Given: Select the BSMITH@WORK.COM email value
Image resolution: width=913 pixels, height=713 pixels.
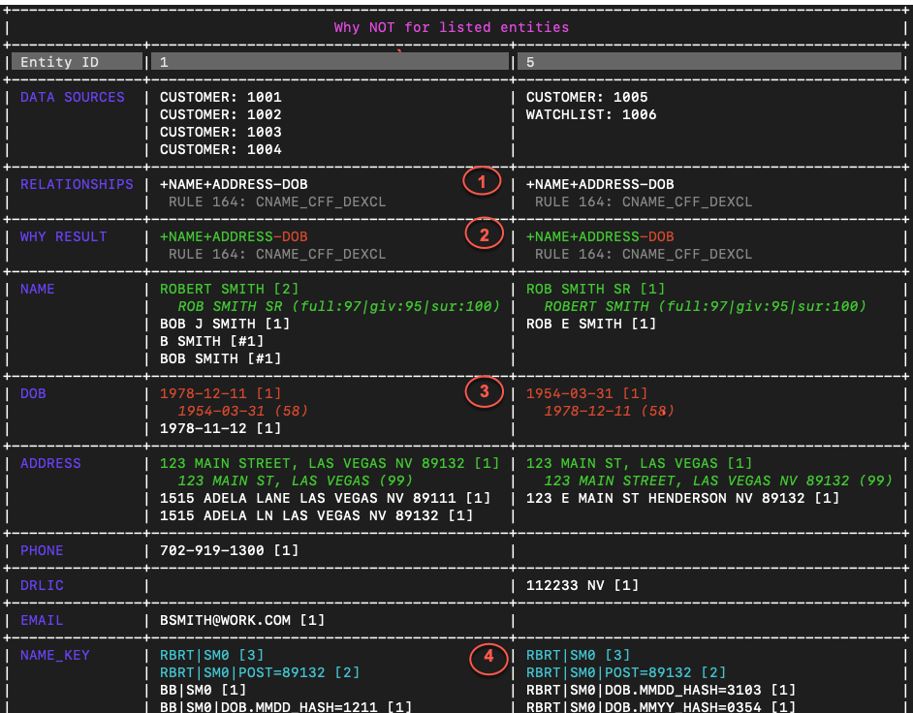Looking at the screenshot, I should click(x=225, y=620).
